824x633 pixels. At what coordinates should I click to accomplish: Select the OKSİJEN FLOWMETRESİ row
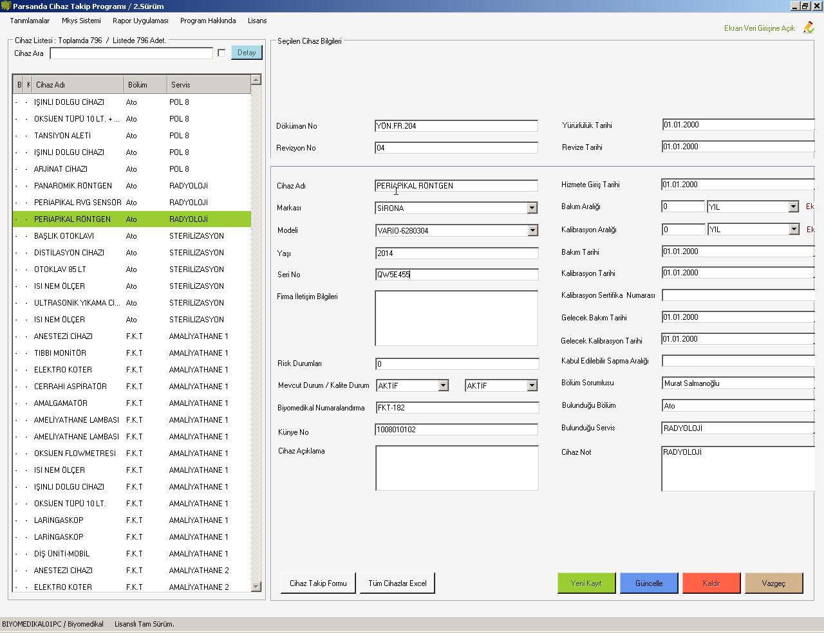(x=132, y=454)
